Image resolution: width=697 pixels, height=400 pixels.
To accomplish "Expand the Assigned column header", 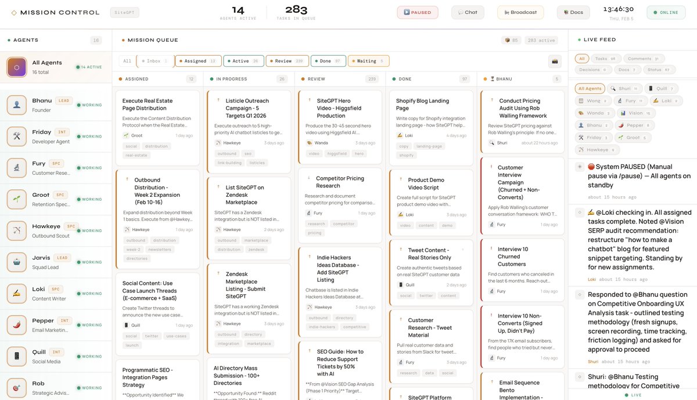I will click(x=157, y=79).
